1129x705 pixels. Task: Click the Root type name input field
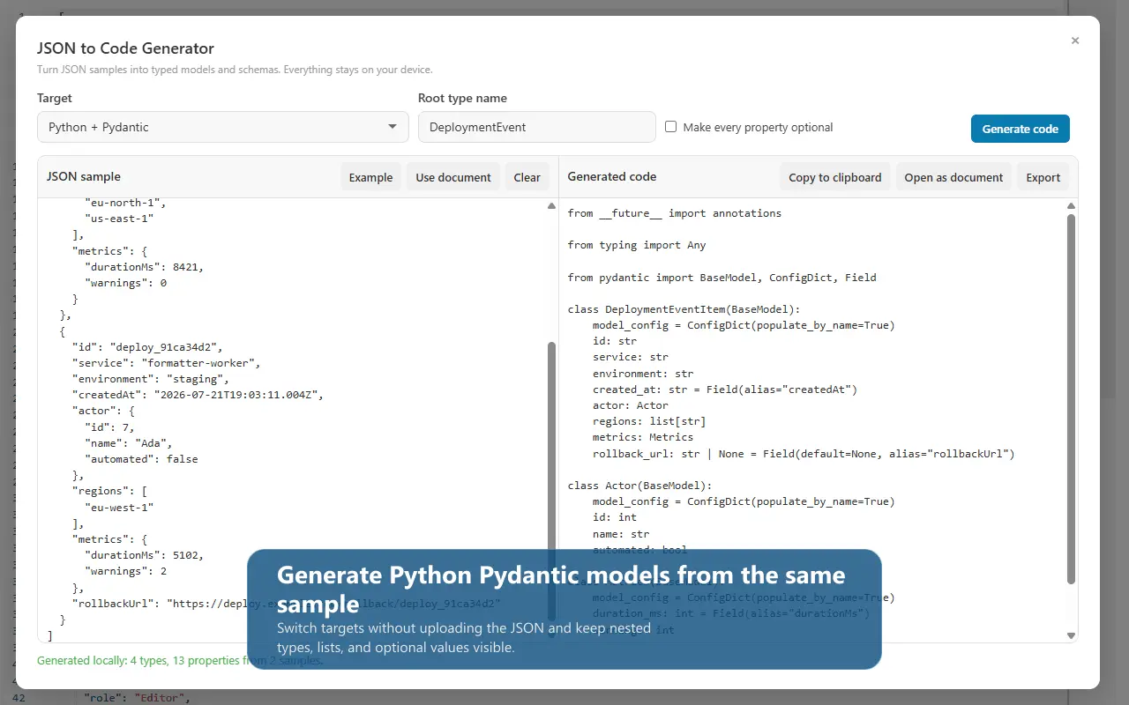pos(537,127)
